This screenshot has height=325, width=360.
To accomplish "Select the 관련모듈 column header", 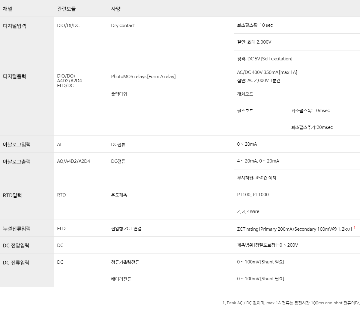I will [x=66, y=9].
